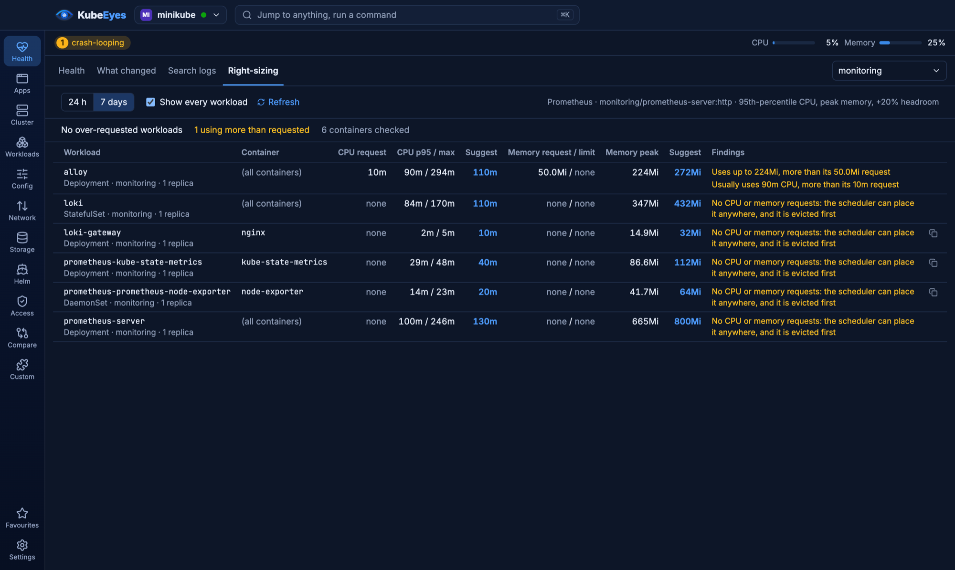Click the prometheus-server workload name
The width and height of the screenshot is (955, 570).
pyautogui.click(x=104, y=321)
